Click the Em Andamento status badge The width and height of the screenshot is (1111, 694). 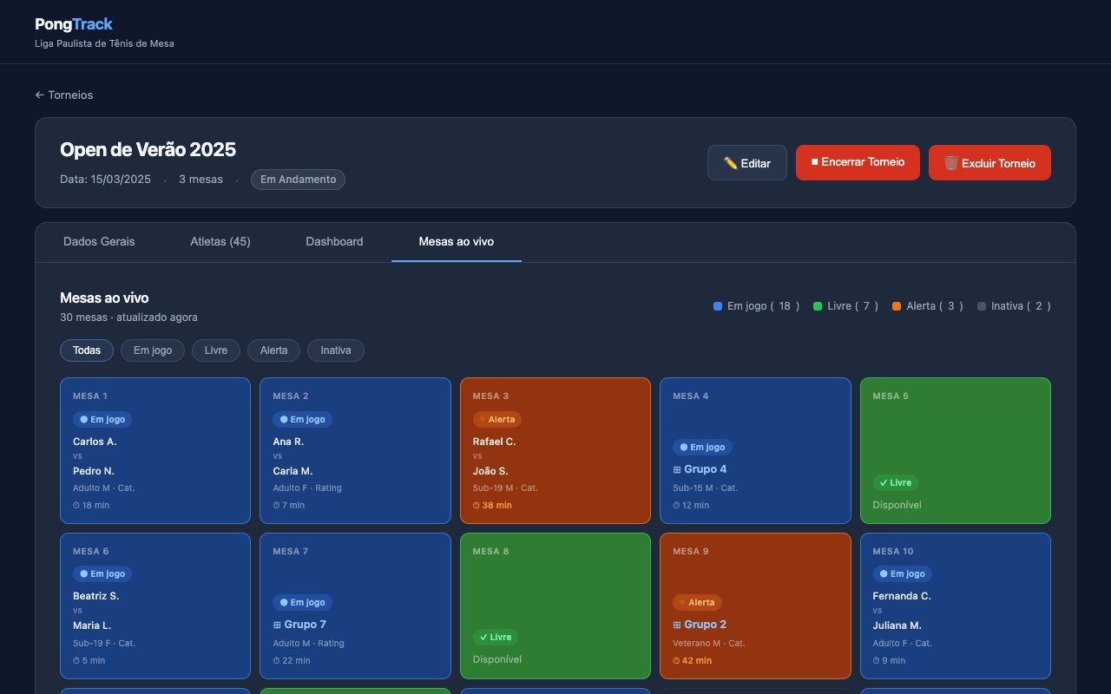point(298,180)
